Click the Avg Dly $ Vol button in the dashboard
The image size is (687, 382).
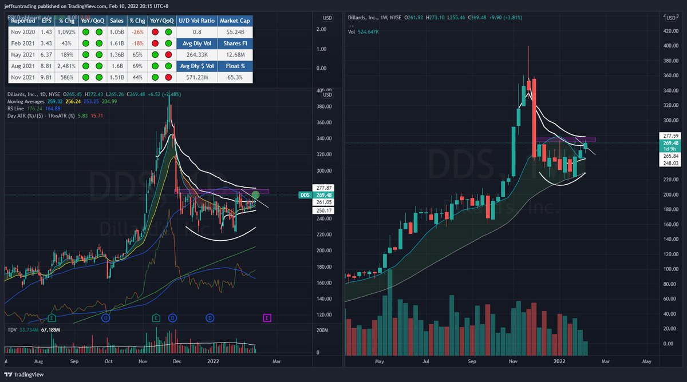pyautogui.click(x=196, y=65)
